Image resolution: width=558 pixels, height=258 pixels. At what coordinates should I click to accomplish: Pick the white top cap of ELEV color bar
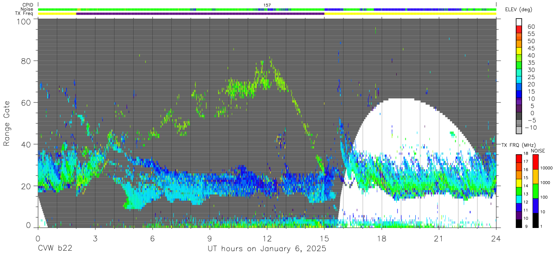(x=519, y=22)
